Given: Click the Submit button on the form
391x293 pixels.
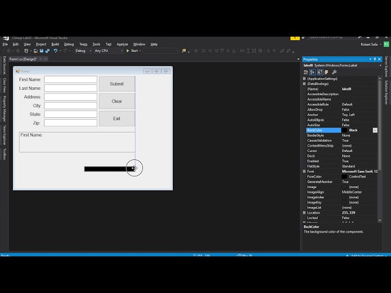Looking at the screenshot, I should (117, 84).
